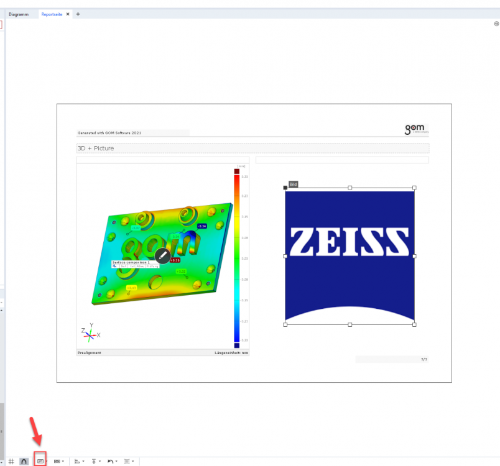Click the yellow deviation label near plate bottom

(x=131, y=288)
